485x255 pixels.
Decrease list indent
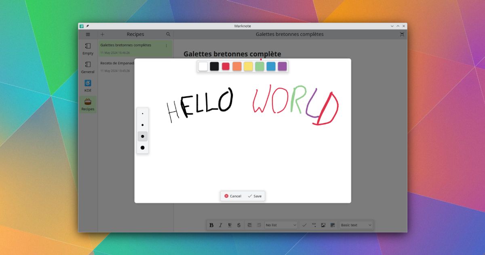[x=259, y=225]
